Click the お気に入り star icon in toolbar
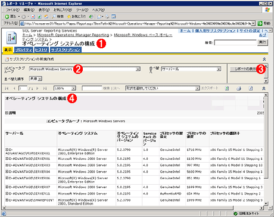Screen dimensions: 274x217 pos(69,17)
